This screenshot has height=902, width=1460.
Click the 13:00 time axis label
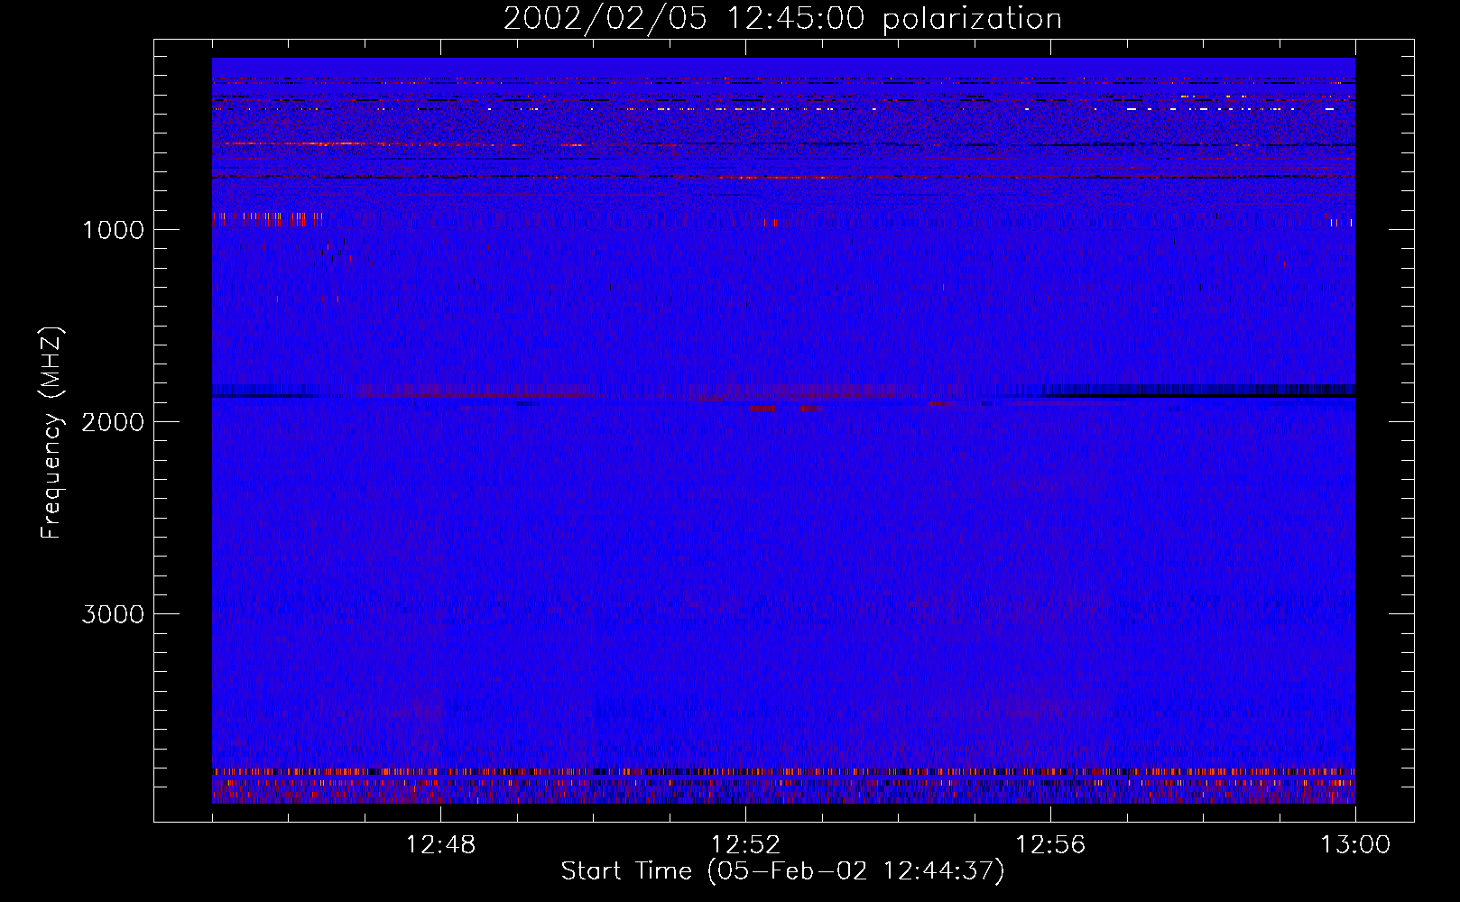pyautogui.click(x=1355, y=845)
